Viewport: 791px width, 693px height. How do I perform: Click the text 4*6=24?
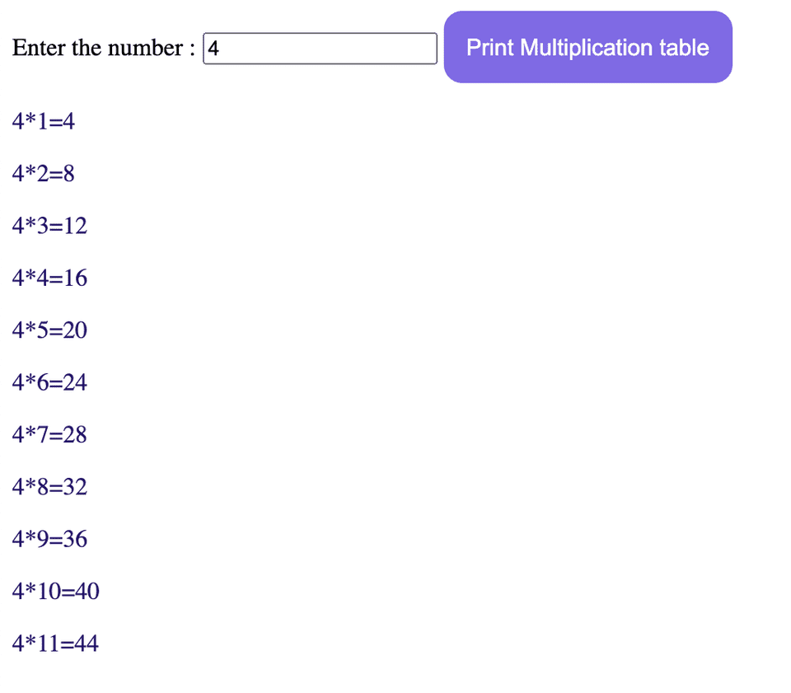[x=49, y=382]
